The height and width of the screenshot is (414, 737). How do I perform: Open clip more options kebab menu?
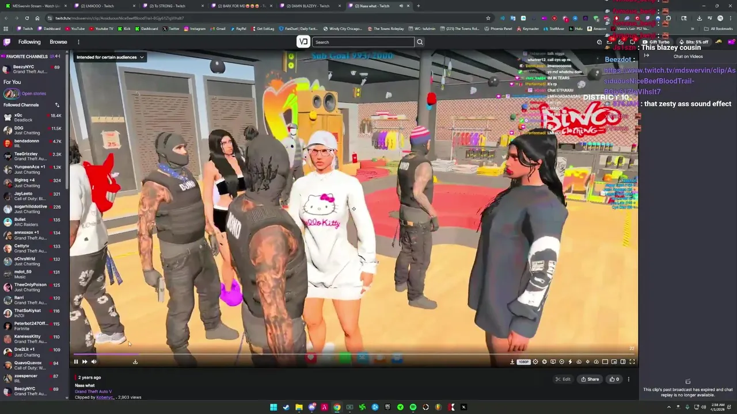(629, 379)
